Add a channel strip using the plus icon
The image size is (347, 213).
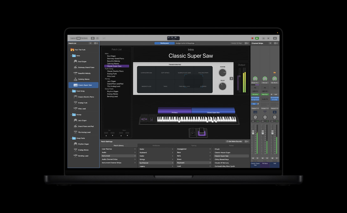[x=270, y=43]
